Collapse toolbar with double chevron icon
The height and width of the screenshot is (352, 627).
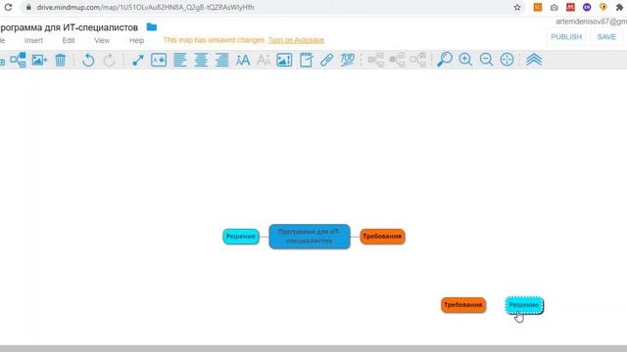point(534,60)
